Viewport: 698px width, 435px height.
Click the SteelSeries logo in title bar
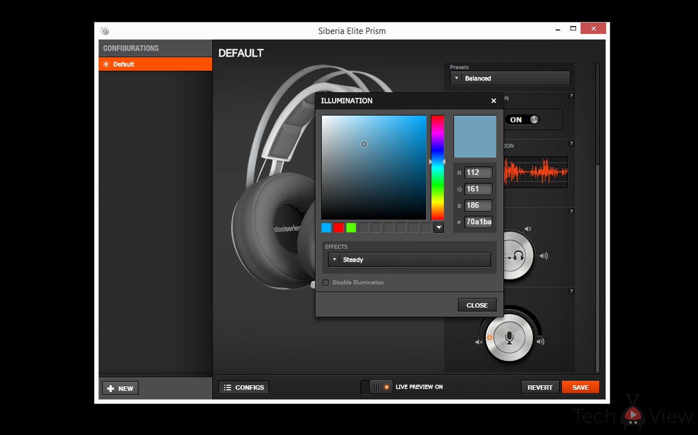click(x=105, y=31)
